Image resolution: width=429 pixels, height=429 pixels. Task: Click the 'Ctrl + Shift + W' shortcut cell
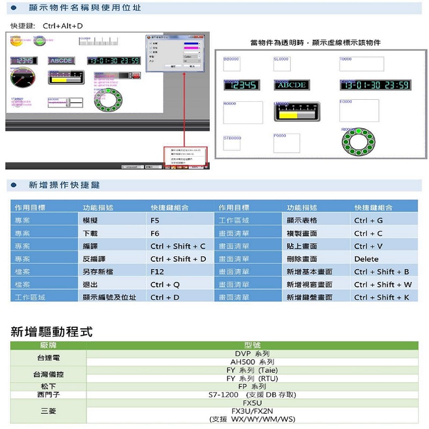(x=384, y=284)
